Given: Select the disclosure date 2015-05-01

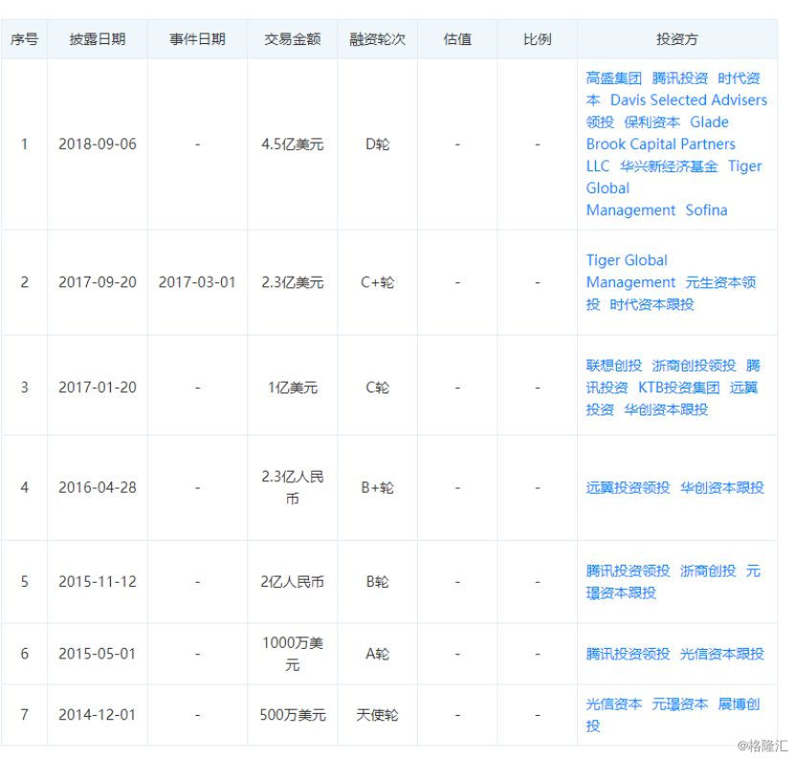Looking at the screenshot, I should pos(98,654).
